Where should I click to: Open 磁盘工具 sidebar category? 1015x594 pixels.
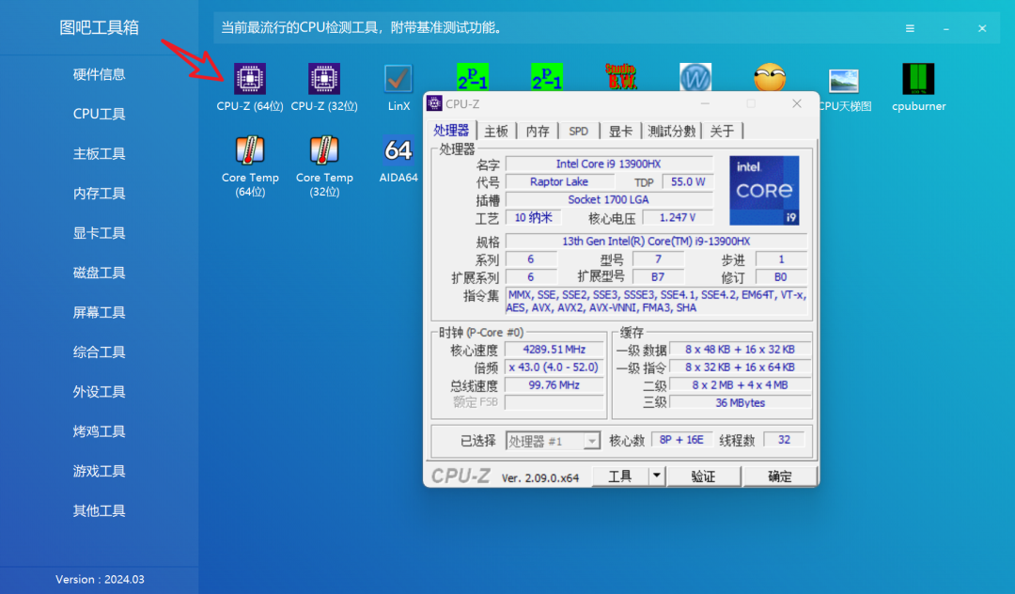point(99,274)
